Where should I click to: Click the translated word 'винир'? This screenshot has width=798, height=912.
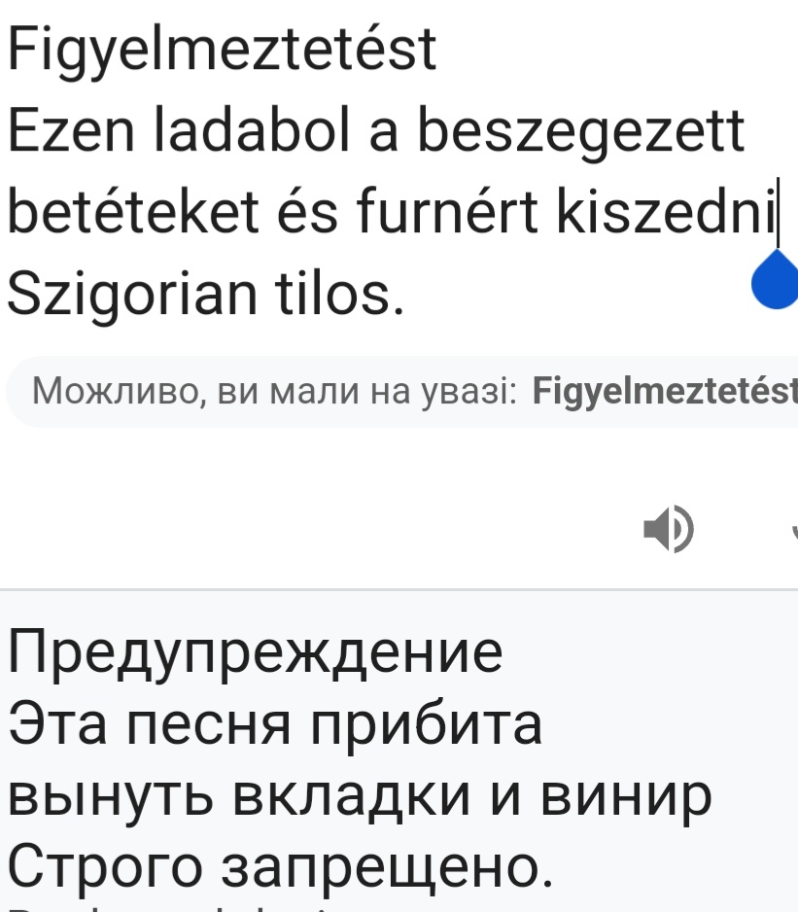pyautogui.click(x=626, y=796)
